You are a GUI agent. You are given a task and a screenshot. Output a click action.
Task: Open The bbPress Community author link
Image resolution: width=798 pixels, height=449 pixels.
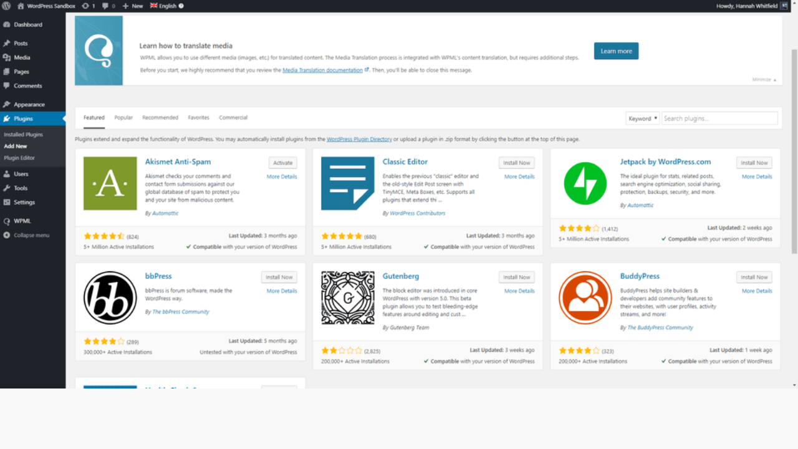point(181,312)
